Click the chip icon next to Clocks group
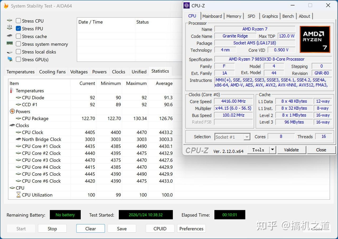The image size is (338, 239). coord(12,125)
